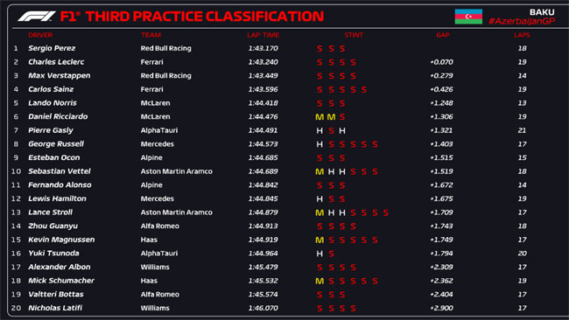Click H tyre icon for George Russell

click(320, 144)
